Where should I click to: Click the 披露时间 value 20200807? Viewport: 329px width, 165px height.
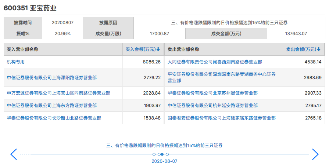pos(62,23)
